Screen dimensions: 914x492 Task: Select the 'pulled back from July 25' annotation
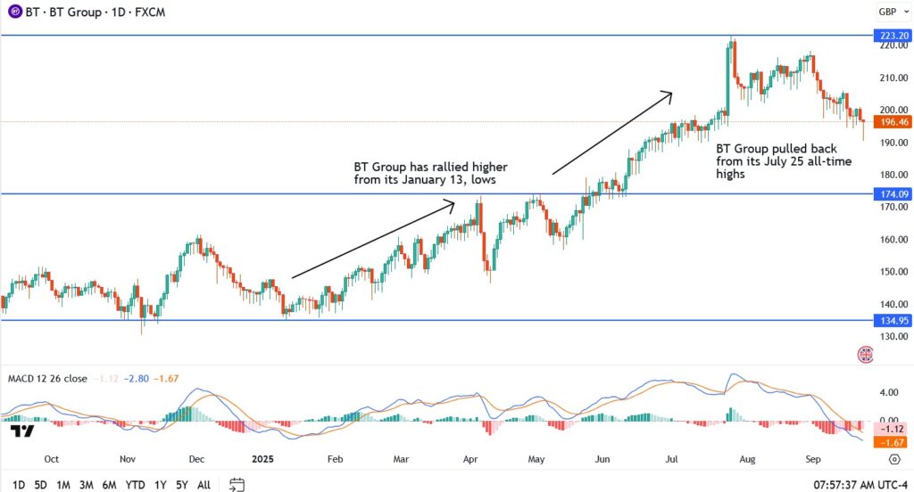pos(784,161)
